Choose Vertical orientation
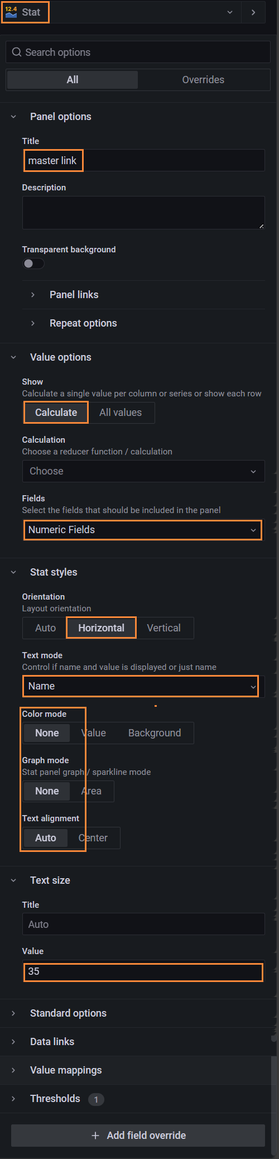 pos(163,628)
